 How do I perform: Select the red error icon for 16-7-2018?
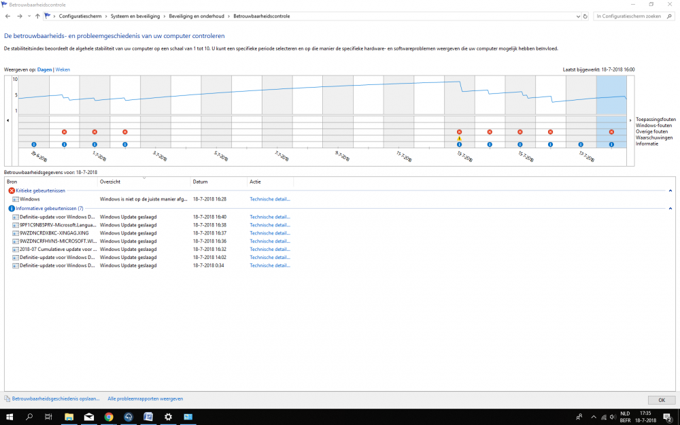[550, 132]
